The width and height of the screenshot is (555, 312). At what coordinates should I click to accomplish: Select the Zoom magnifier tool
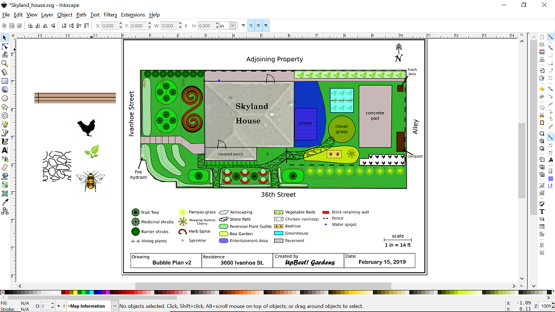5,64
